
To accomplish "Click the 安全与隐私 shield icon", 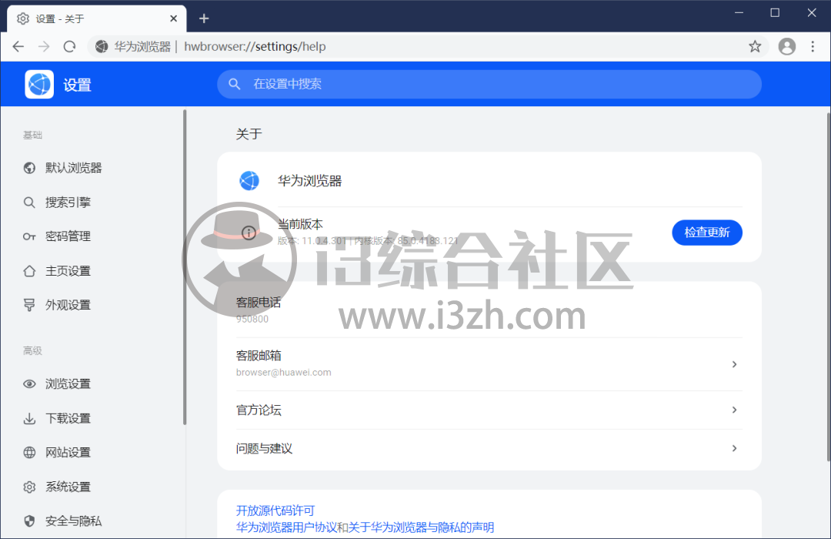I will click(x=29, y=521).
